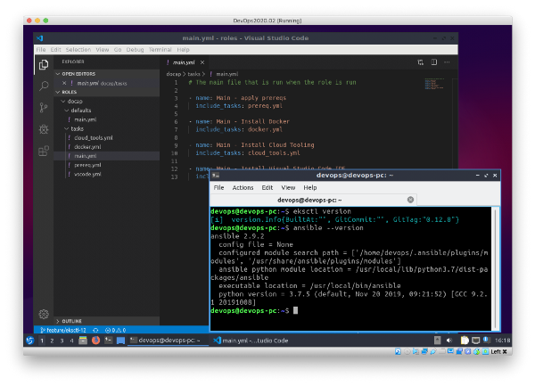Open the Go menu in VS Code

[118, 49]
